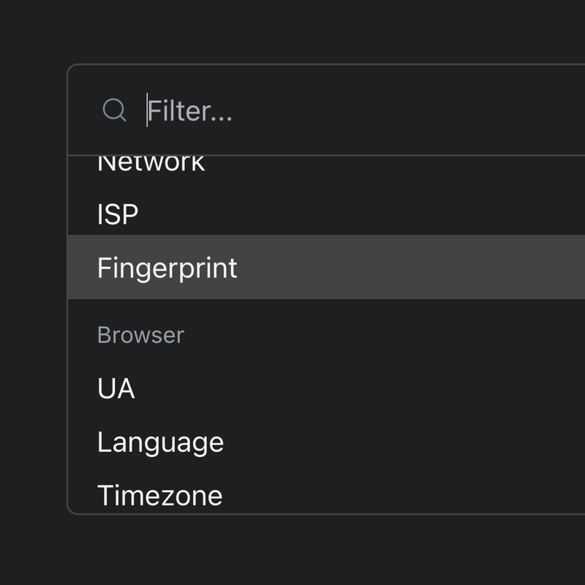Click the magnifying glass search icon
This screenshot has height=585, width=585.
tap(114, 110)
